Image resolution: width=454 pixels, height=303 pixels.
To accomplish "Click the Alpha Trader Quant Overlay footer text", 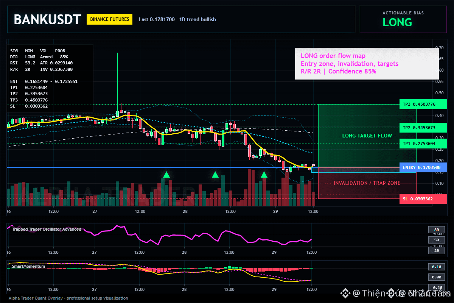I will (x=68, y=298).
